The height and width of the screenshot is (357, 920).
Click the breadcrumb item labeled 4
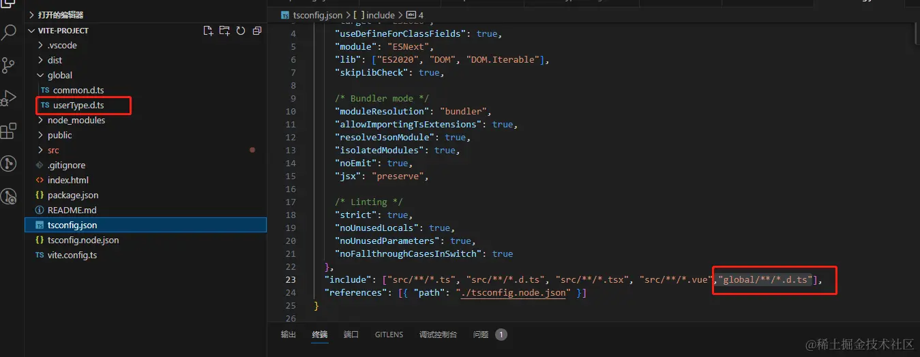pyautogui.click(x=415, y=15)
